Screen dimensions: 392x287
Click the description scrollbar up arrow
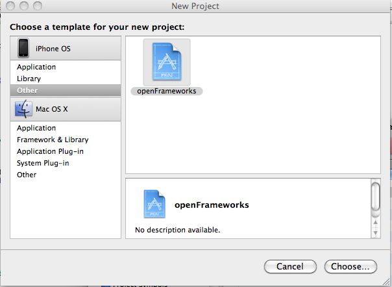(x=375, y=222)
